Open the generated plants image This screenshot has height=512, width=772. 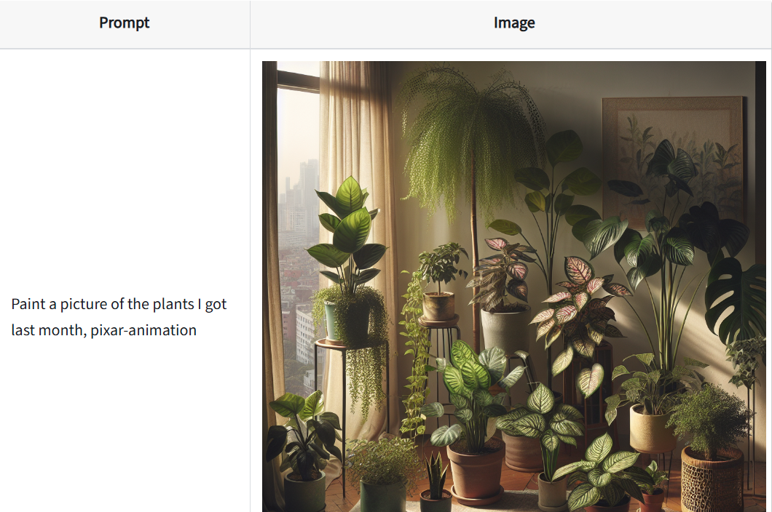514,287
